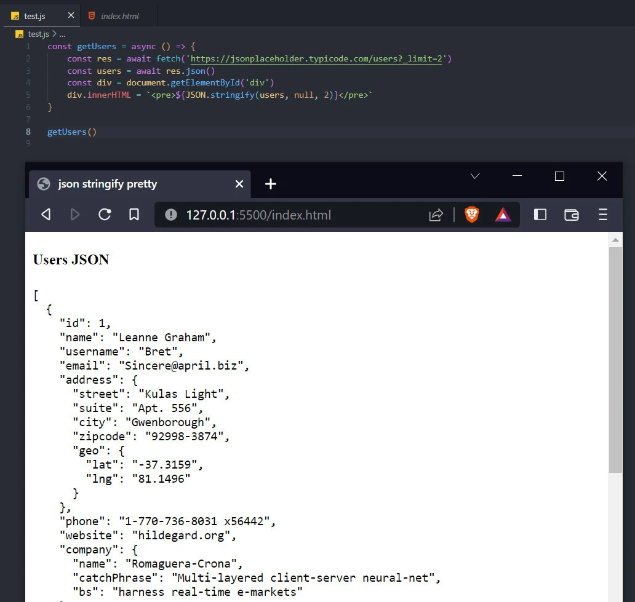635x602 pixels.
Task: Open the tab search dropdown chevron
Action: tap(474, 176)
